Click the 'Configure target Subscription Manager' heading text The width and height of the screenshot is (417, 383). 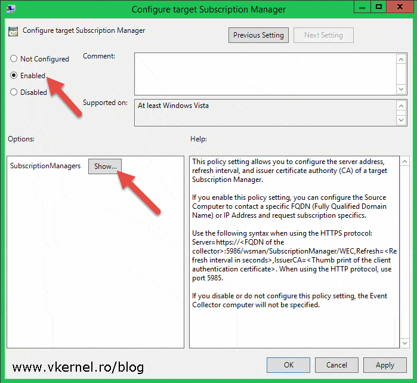pyautogui.click(x=84, y=30)
